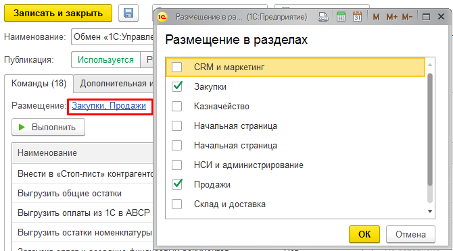Enable the CRM и маркетинг checkbox
This screenshot has height=251, width=453.
(177, 67)
